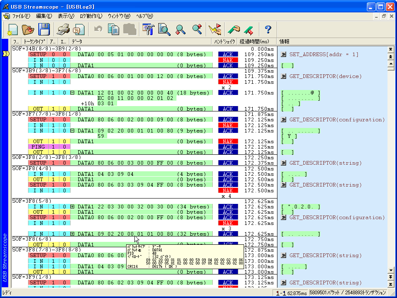Click the USB Streamscope title bar icon
Viewport: 397px width, 298px height.
6,7
